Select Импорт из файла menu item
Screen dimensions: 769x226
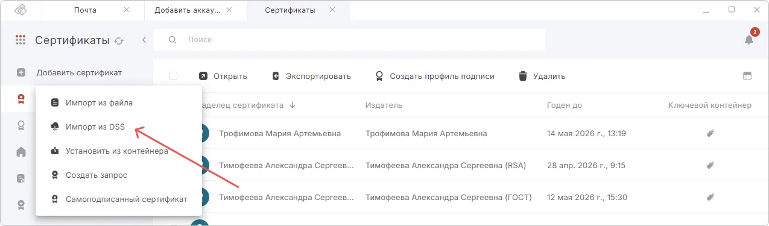click(x=99, y=102)
